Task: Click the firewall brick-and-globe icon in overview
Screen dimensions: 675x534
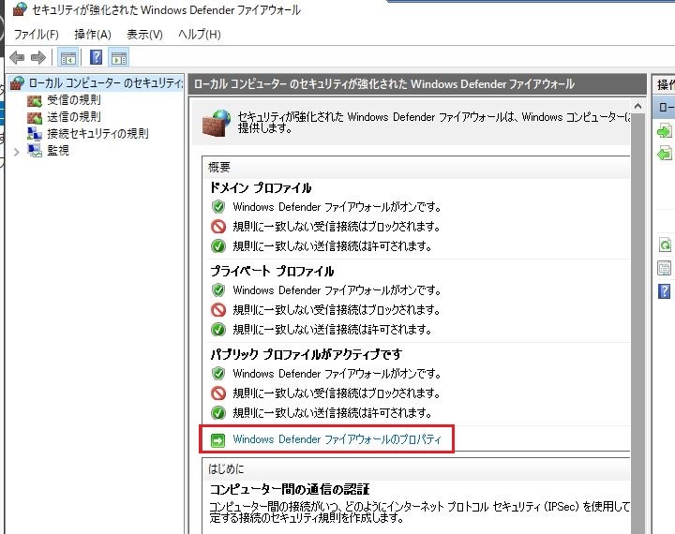Action: click(217, 123)
